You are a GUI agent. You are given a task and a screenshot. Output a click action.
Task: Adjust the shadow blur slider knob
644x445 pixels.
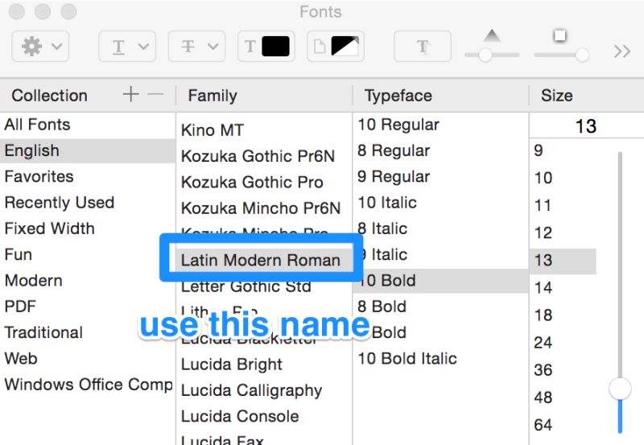click(x=582, y=55)
